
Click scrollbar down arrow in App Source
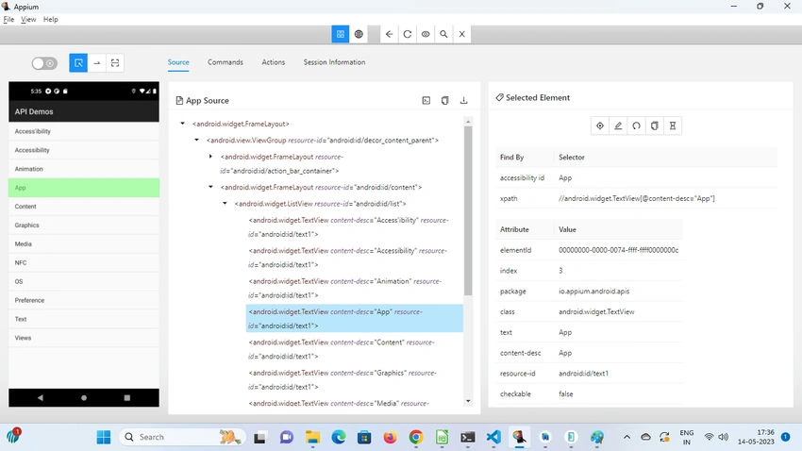click(468, 401)
